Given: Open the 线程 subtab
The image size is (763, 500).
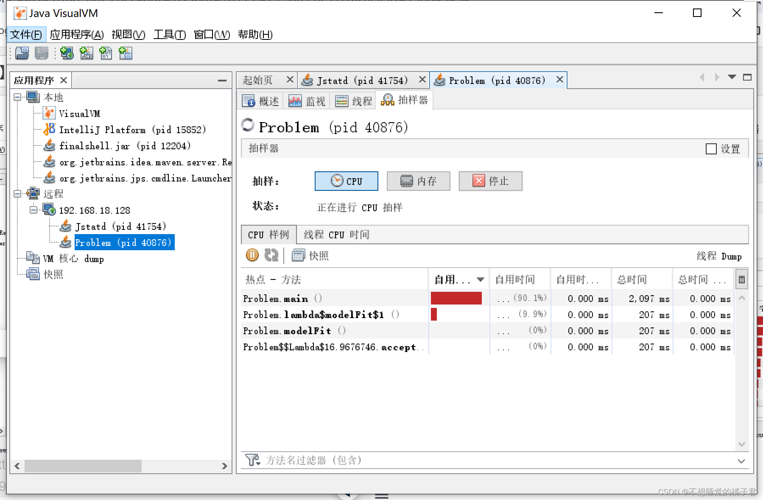Looking at the screenshot, I should [353, 101].
